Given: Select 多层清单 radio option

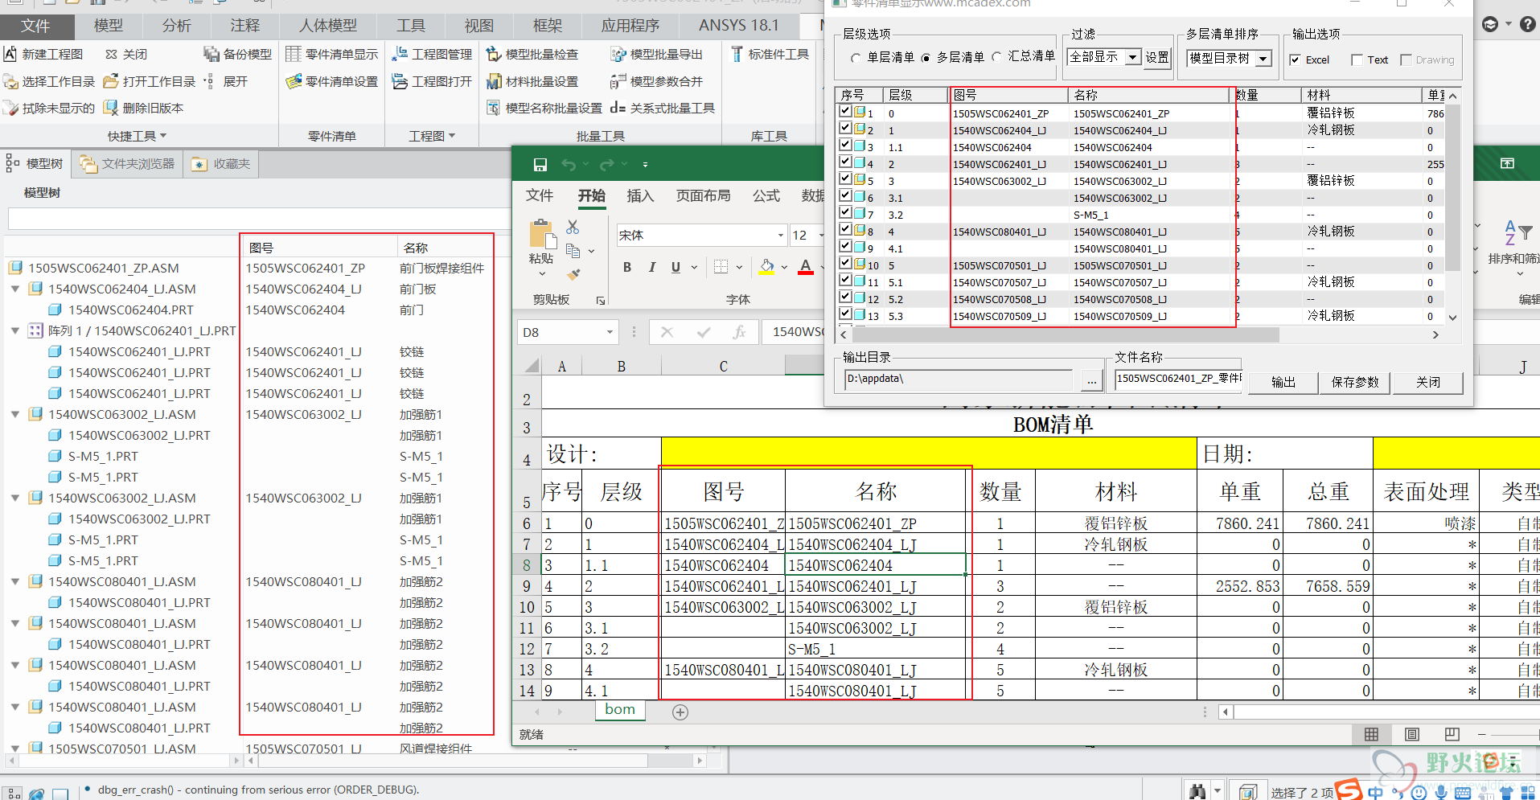Looking at the screenshot, I should coord(926,58).
